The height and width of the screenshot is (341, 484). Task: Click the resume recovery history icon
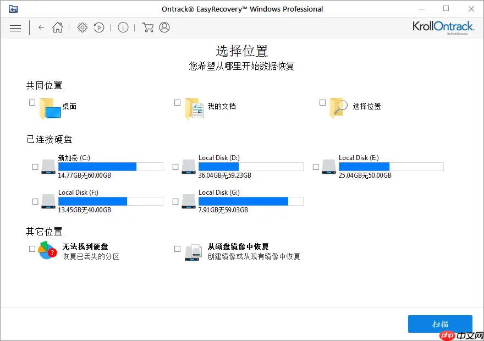tap(100, 27)
